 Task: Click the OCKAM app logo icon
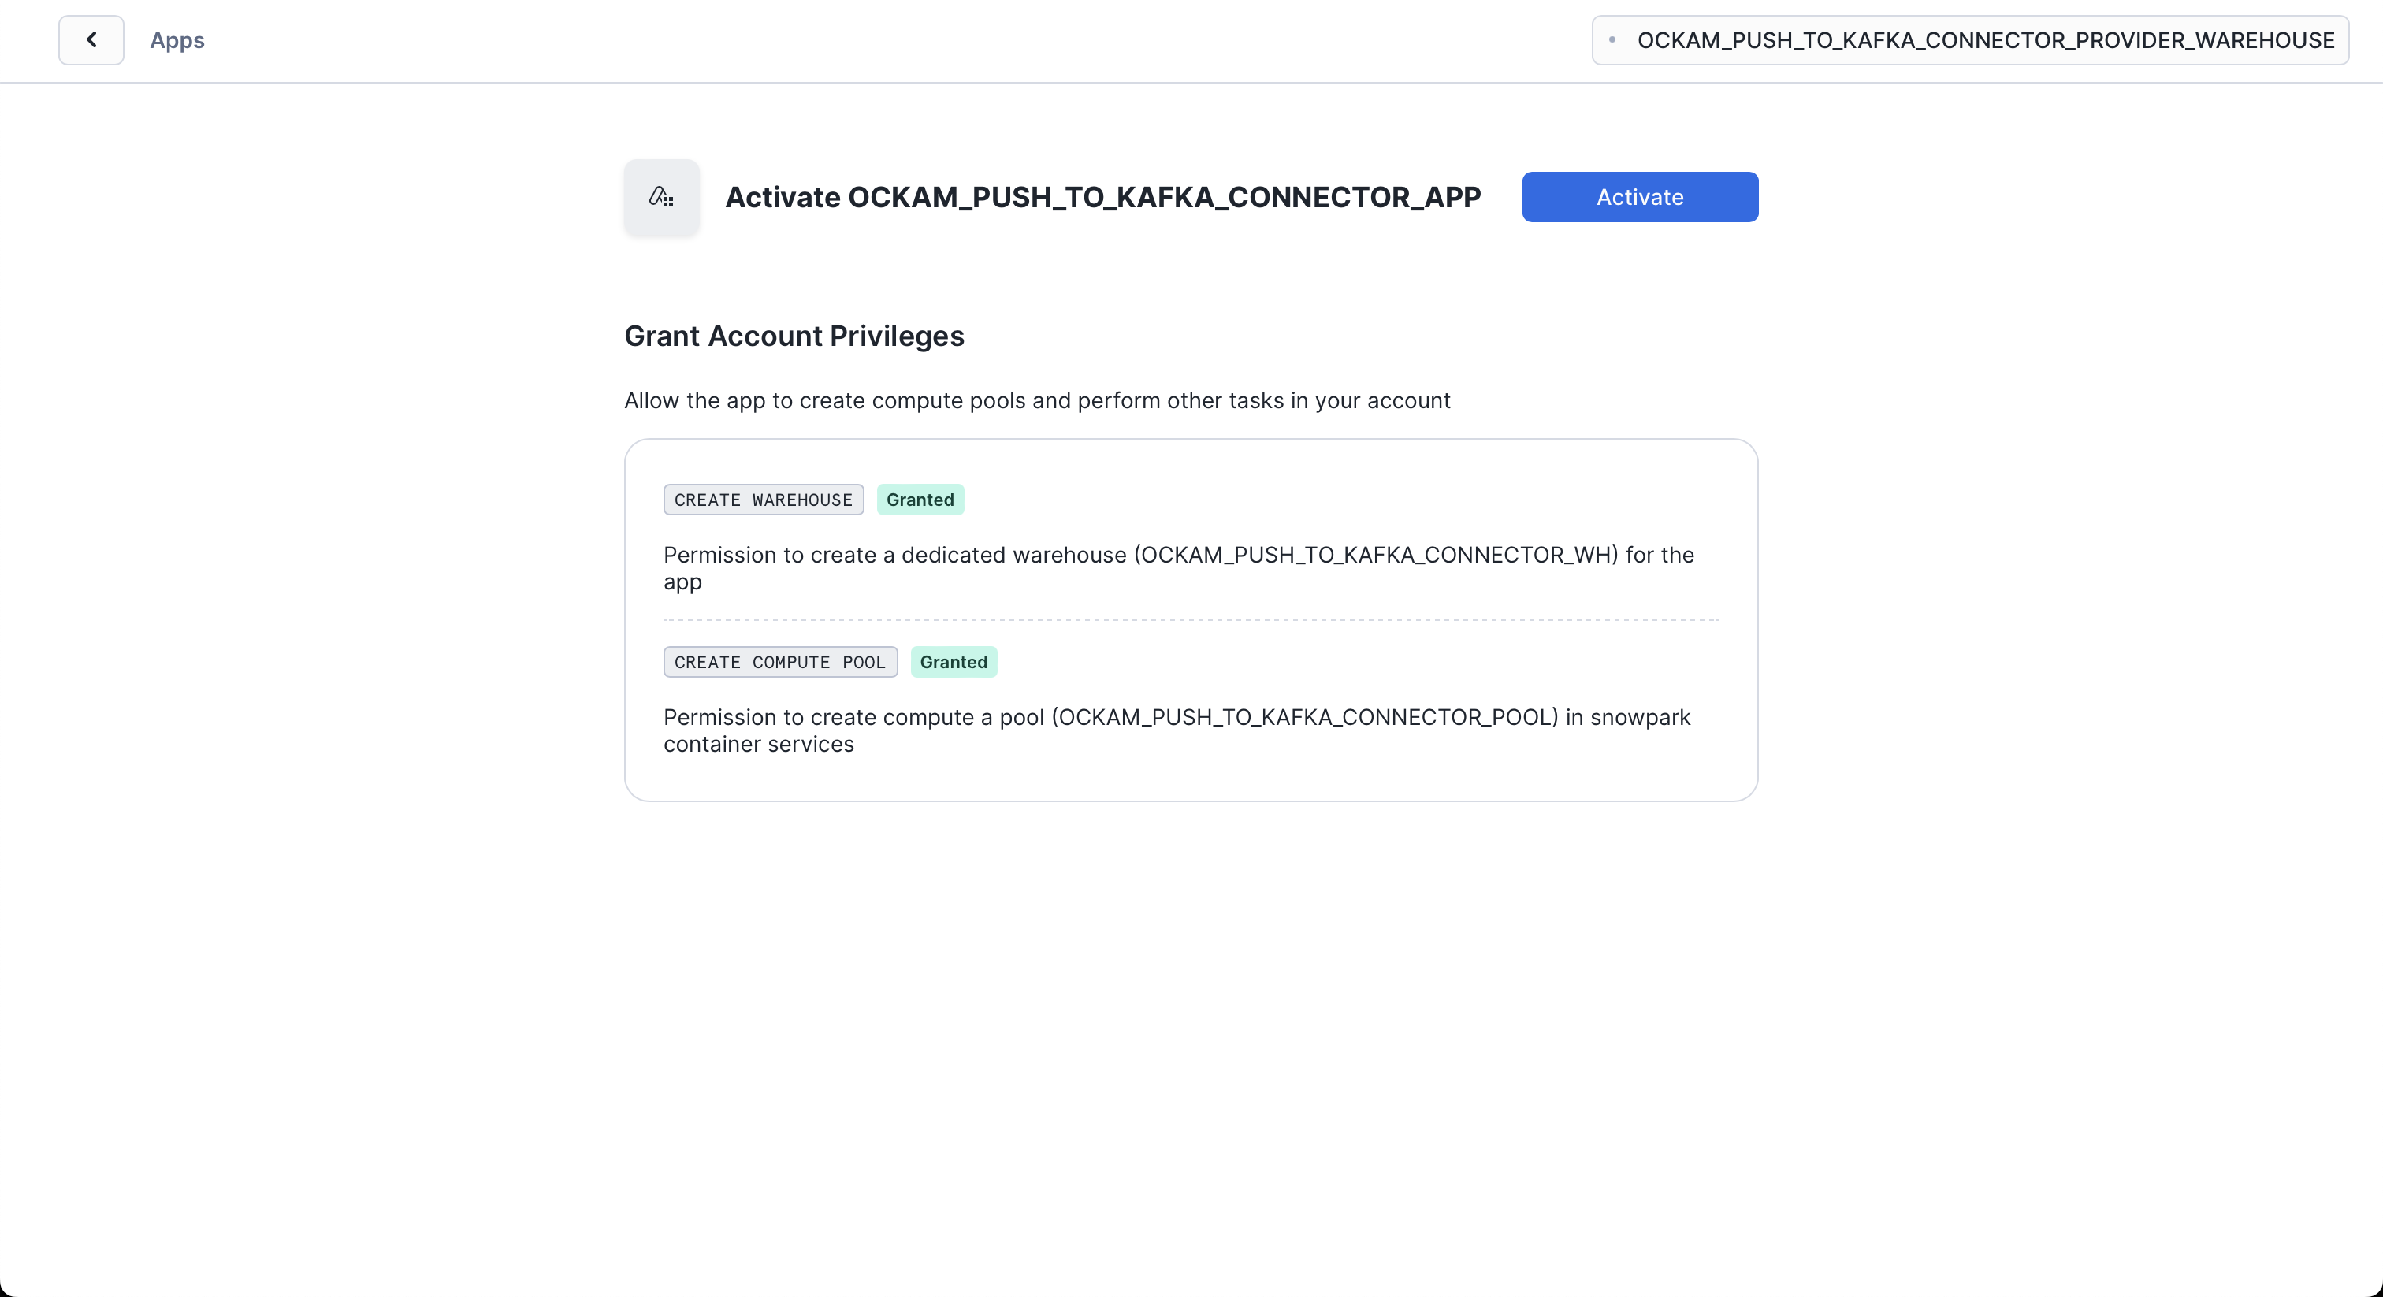661,197
